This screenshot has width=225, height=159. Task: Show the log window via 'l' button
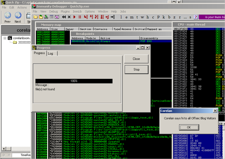pyautogui.click(x=121, y=17)
